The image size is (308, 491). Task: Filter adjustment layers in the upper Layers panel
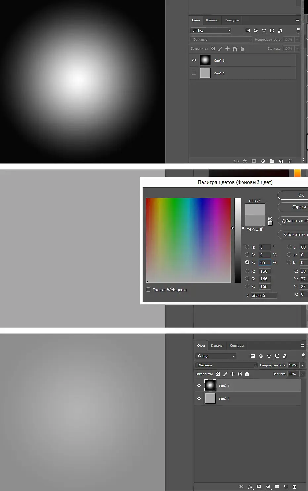(x=256, y=30)
